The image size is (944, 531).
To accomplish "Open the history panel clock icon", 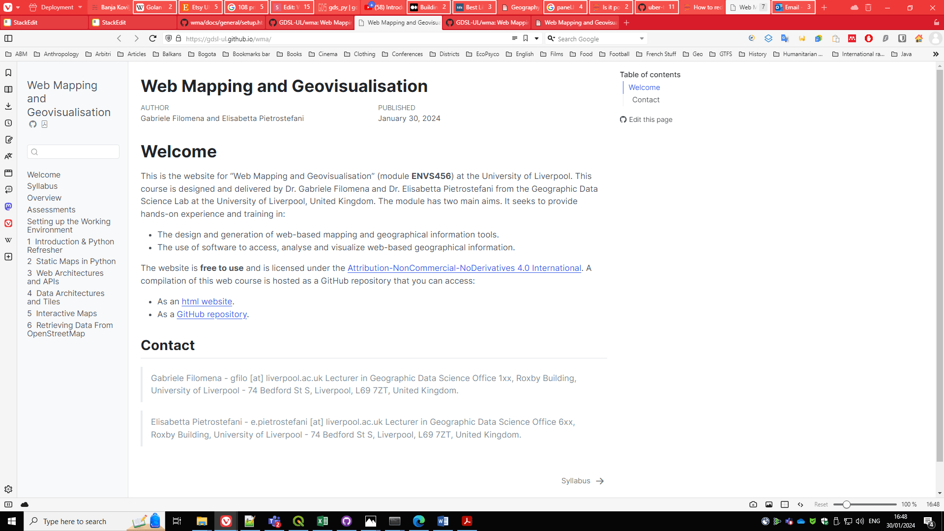I will (8, 123).
